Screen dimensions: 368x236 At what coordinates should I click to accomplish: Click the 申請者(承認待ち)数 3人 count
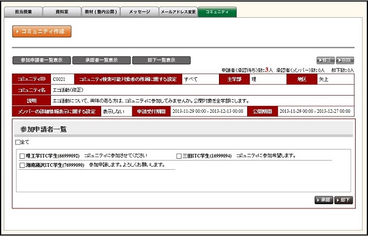coord(247,70)
